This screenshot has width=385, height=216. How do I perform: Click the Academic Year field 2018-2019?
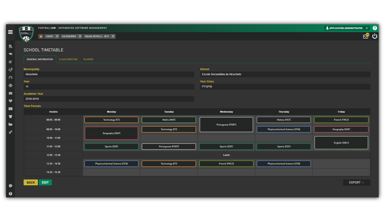[x=109, y=99]
